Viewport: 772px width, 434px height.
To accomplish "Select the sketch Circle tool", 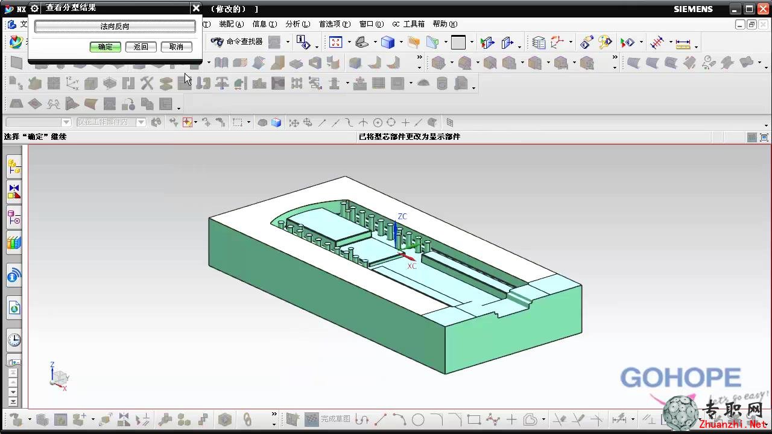I will click(x=418, y=419).
